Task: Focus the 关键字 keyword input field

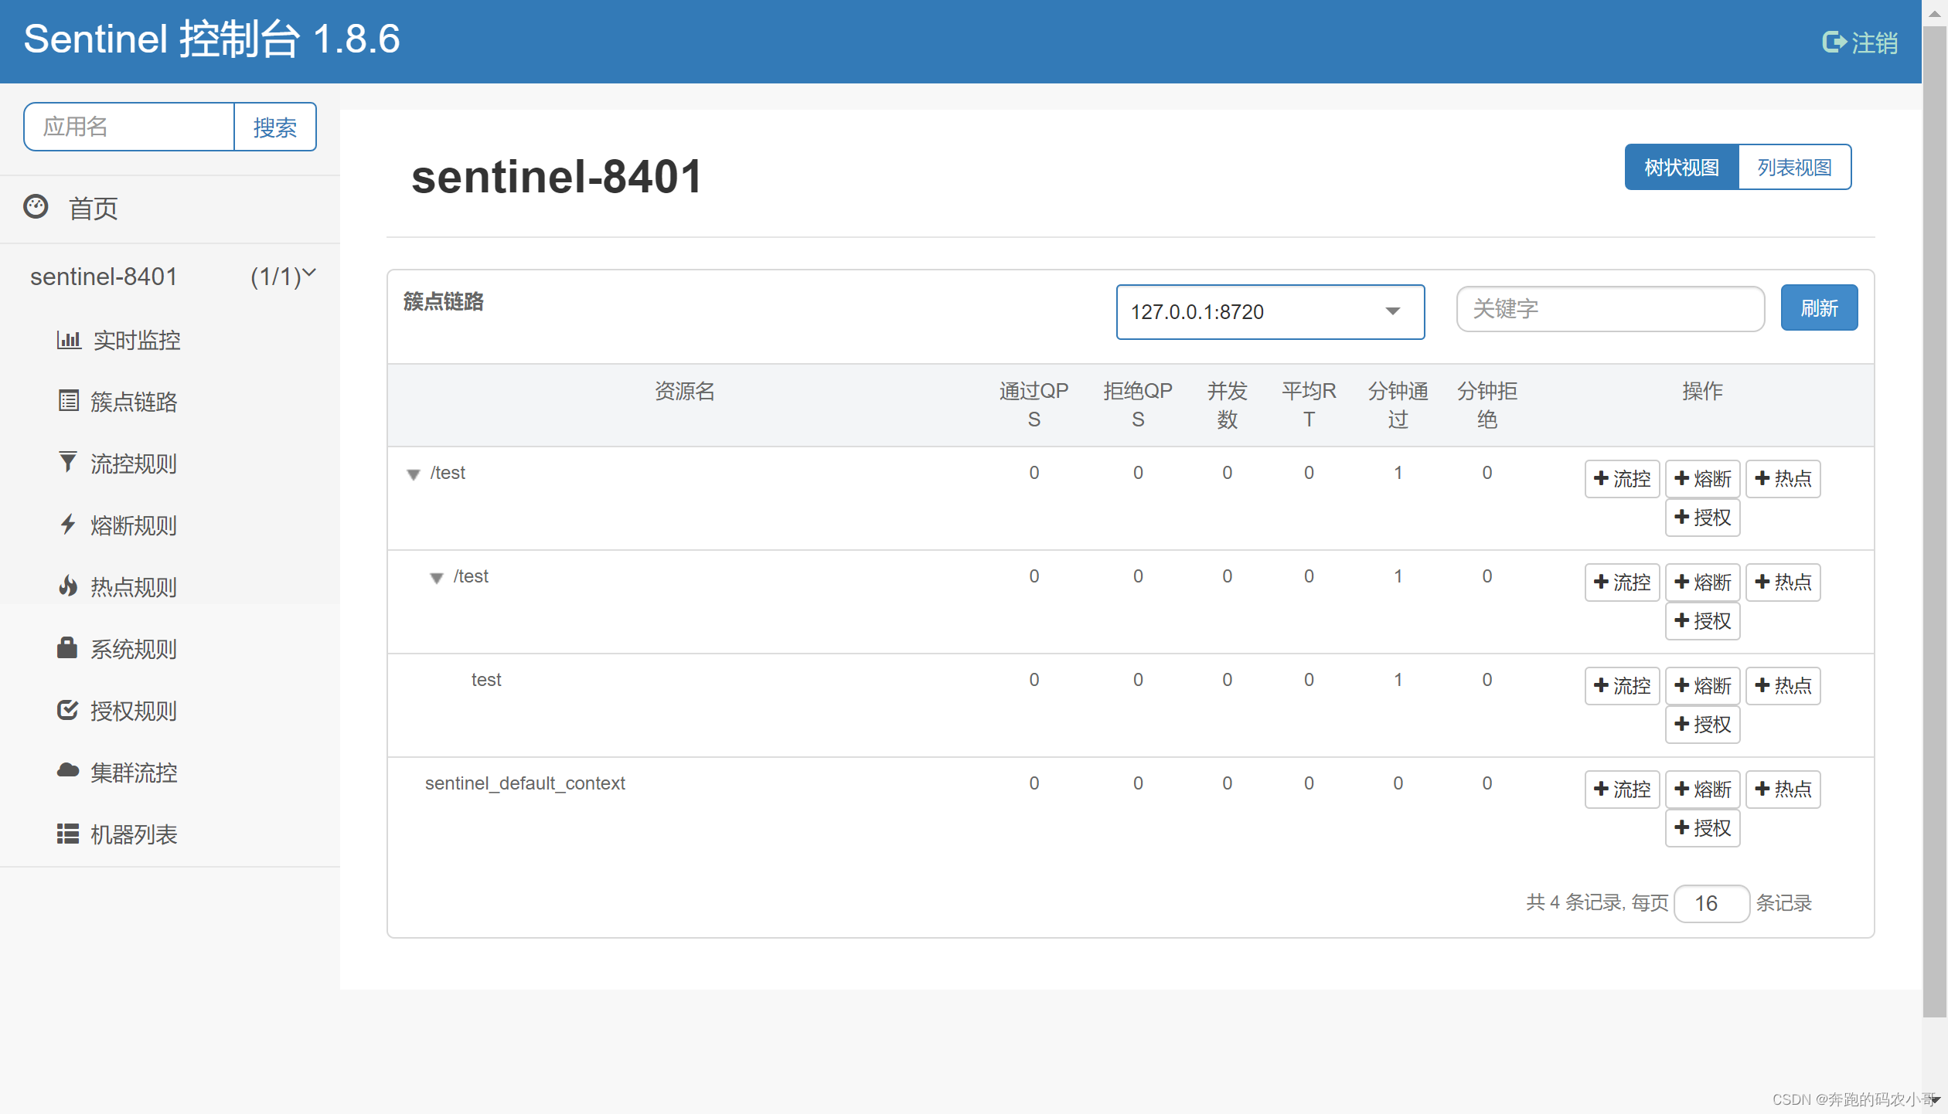Action: point(1610,309)
